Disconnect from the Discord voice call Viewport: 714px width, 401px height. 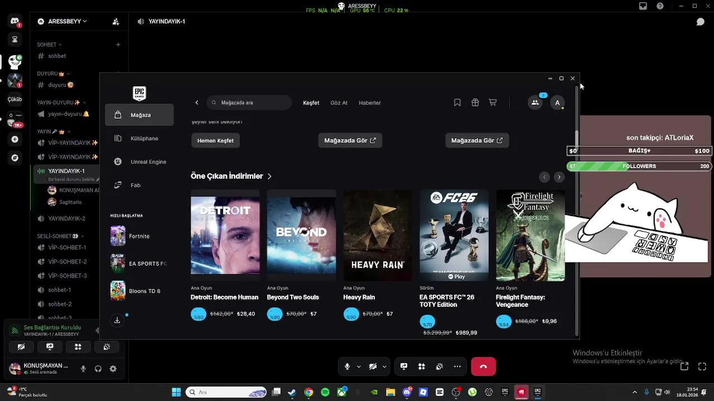tap(483, 366)
